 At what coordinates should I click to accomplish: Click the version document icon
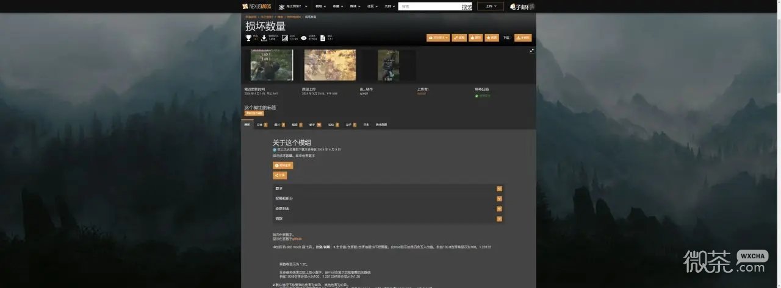point(323,38)
